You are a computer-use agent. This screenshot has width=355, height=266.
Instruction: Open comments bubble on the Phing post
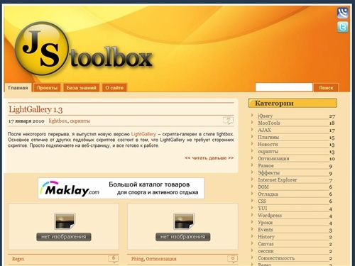tap(232, 259)
